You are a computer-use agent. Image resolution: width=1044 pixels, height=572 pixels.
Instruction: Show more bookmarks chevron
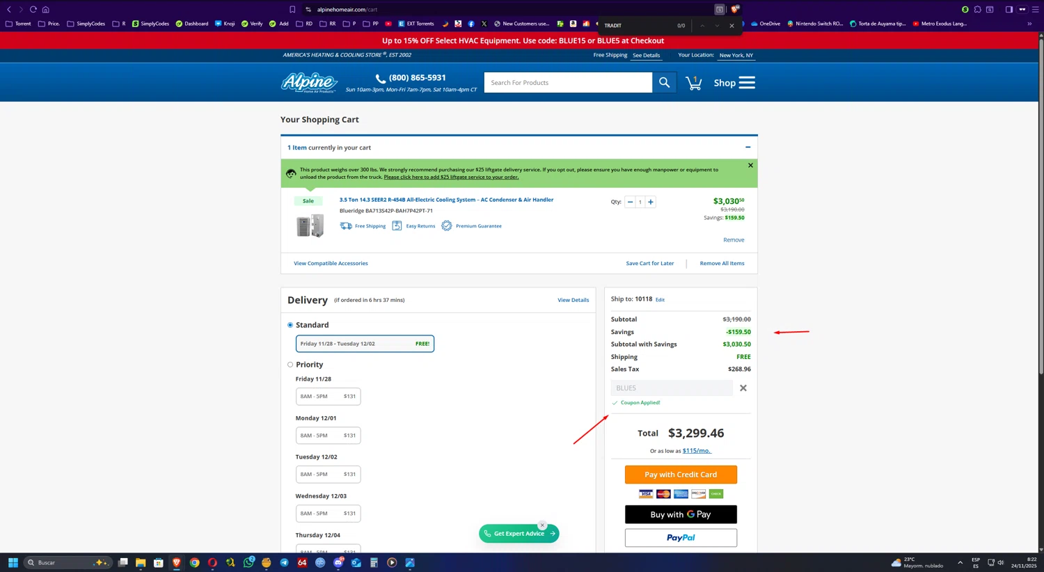(1029, 24)
